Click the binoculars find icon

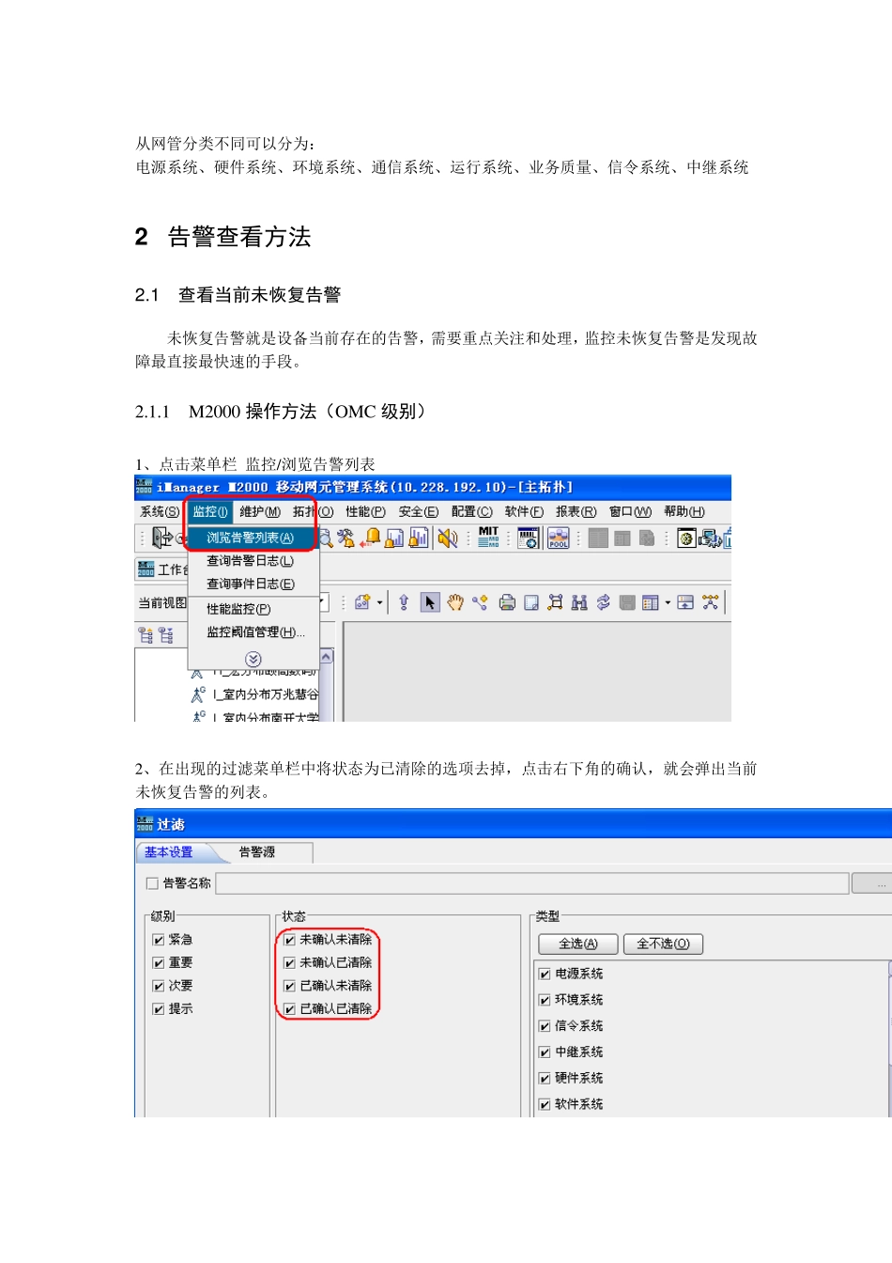click(x=579, y=602)
